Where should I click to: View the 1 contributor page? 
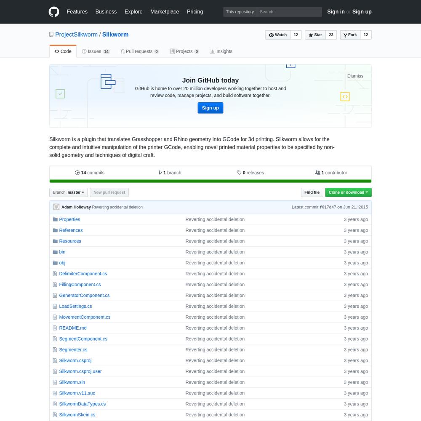click(331, 173)
